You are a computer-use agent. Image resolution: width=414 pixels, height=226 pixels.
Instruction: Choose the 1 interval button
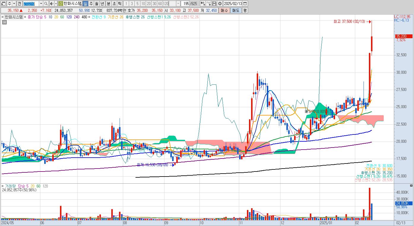(x=126, y=4)
